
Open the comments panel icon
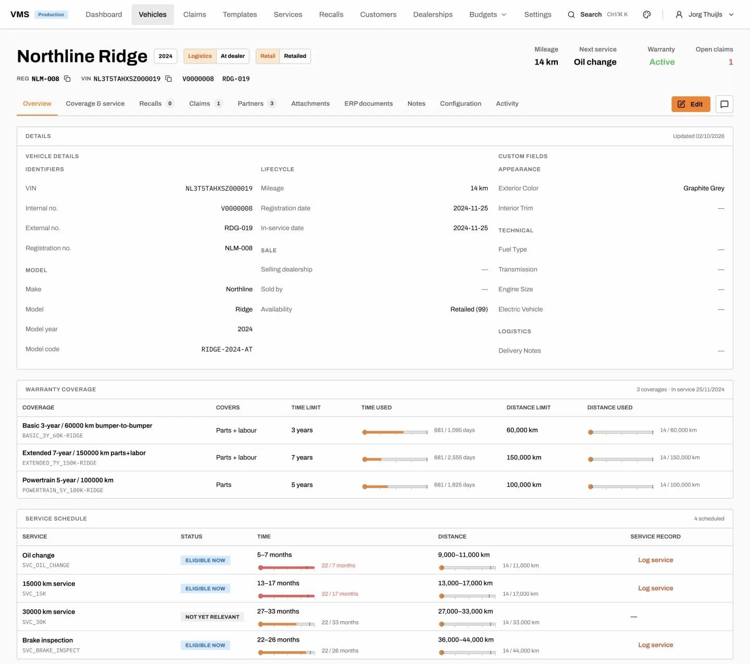click(724, 104)
